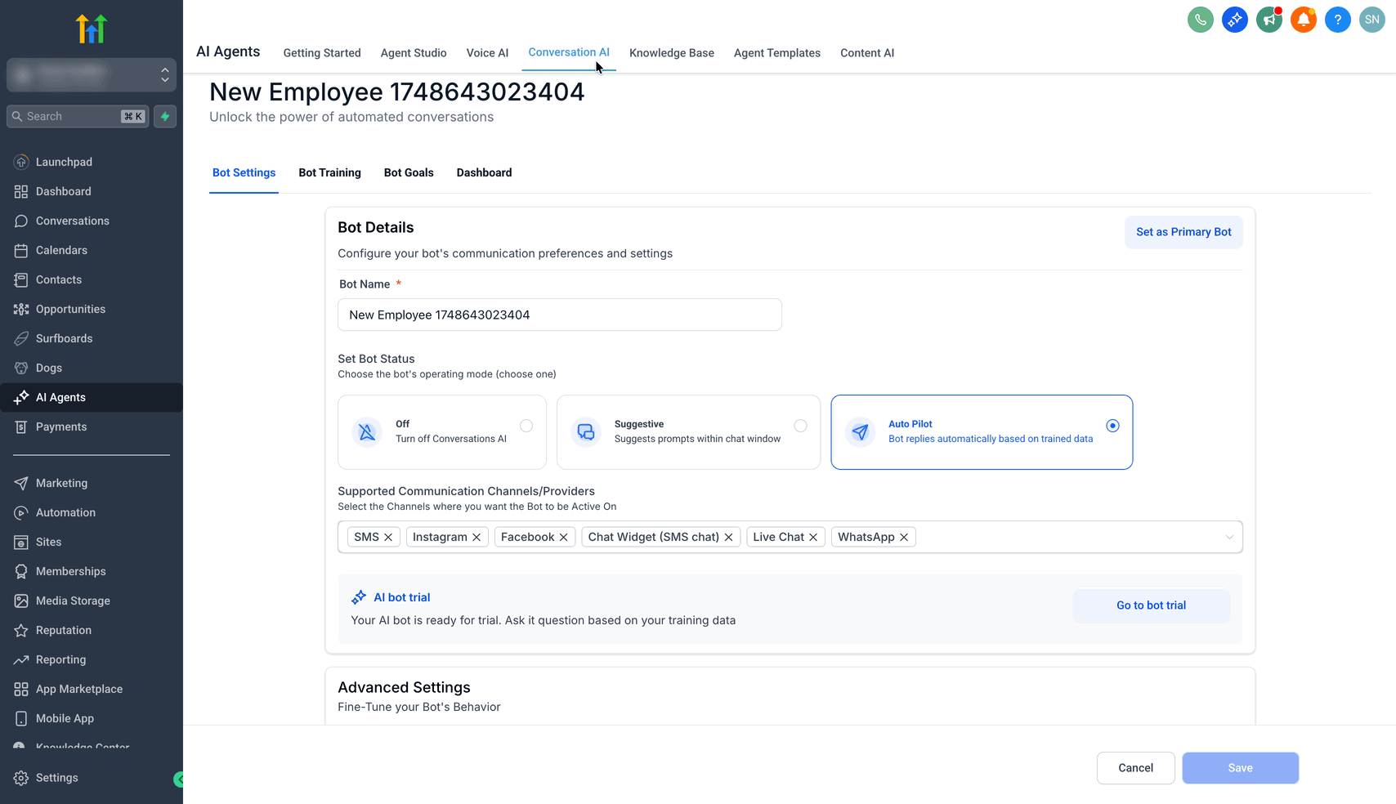Click Set as Primary Bot button
Image resolution: width=1396 pixels, height=804 pixels.
coord(1183,232)
